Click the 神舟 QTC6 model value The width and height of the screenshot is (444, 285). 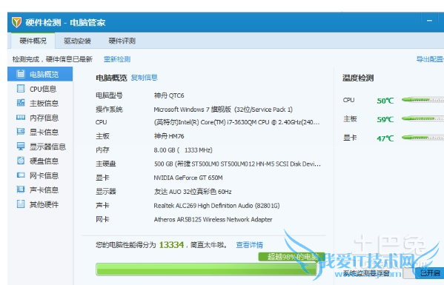pyautogui.click(x=169, y=95)
